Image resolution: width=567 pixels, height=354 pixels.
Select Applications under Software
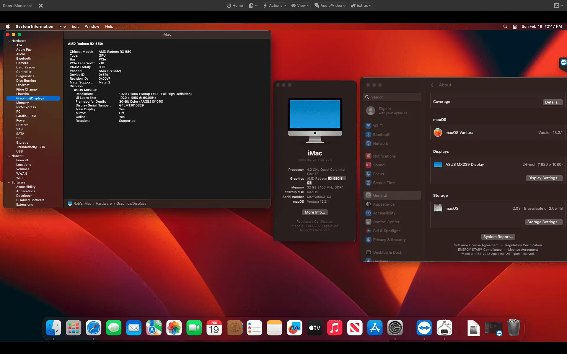point(26,191)
